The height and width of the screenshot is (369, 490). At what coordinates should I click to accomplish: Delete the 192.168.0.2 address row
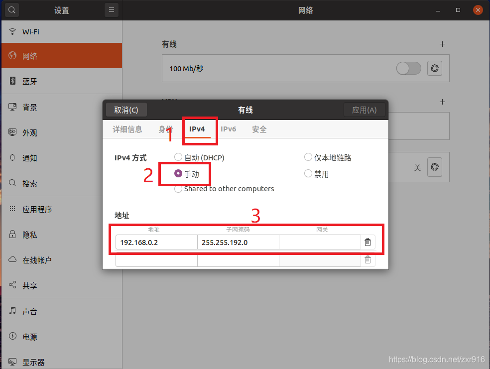coord(368,242)
